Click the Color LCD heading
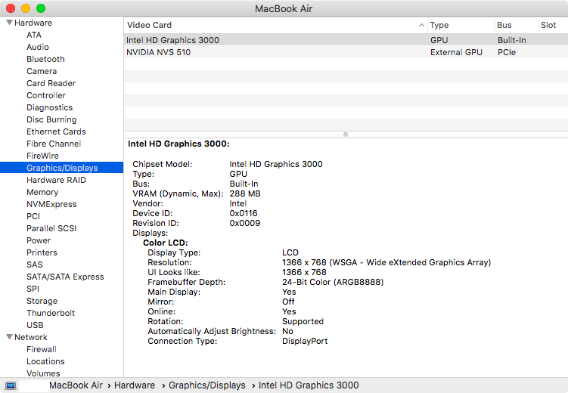Viewport: 568px width, 393px height. 165,243
